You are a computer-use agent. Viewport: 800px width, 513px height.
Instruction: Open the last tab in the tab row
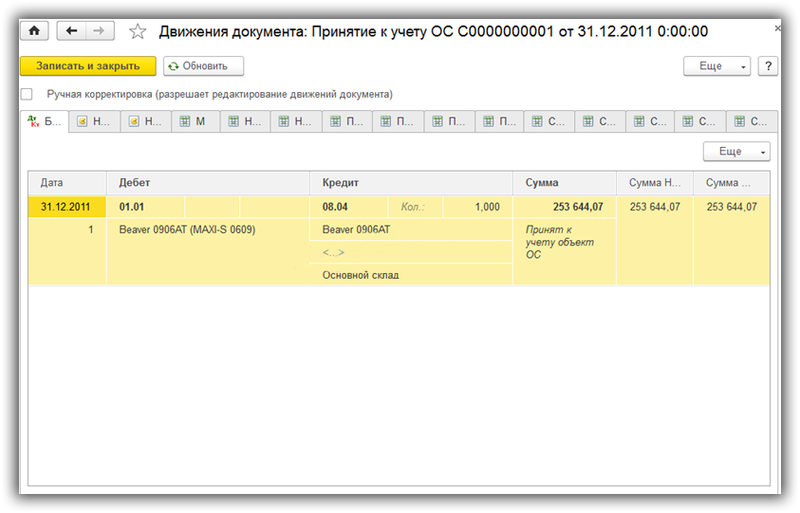[752, 122]
